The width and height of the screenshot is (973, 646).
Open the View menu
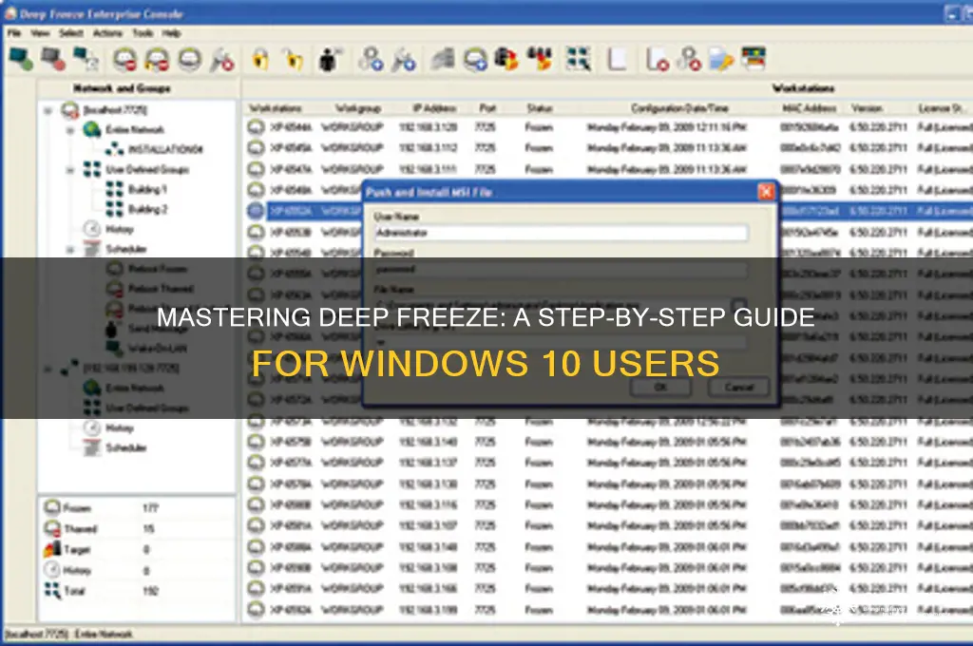40,33
